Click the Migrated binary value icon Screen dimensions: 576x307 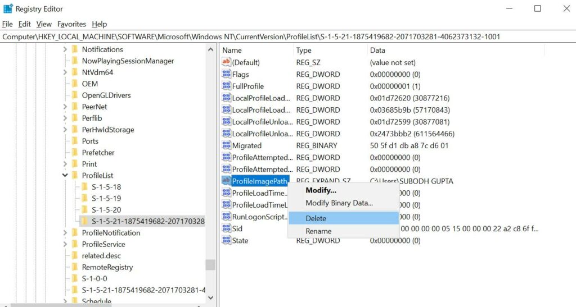(x=226, y=145)
